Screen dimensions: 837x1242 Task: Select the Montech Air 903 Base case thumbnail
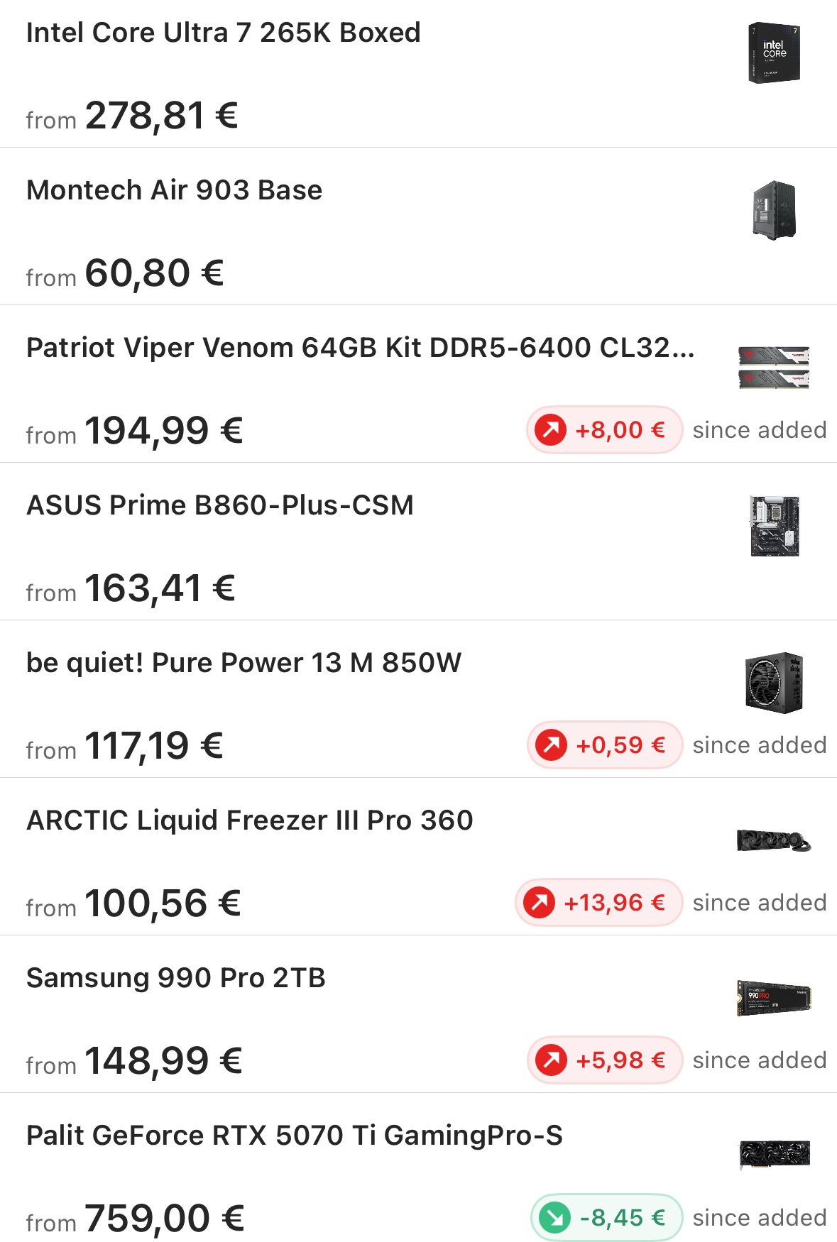(775, 211)
